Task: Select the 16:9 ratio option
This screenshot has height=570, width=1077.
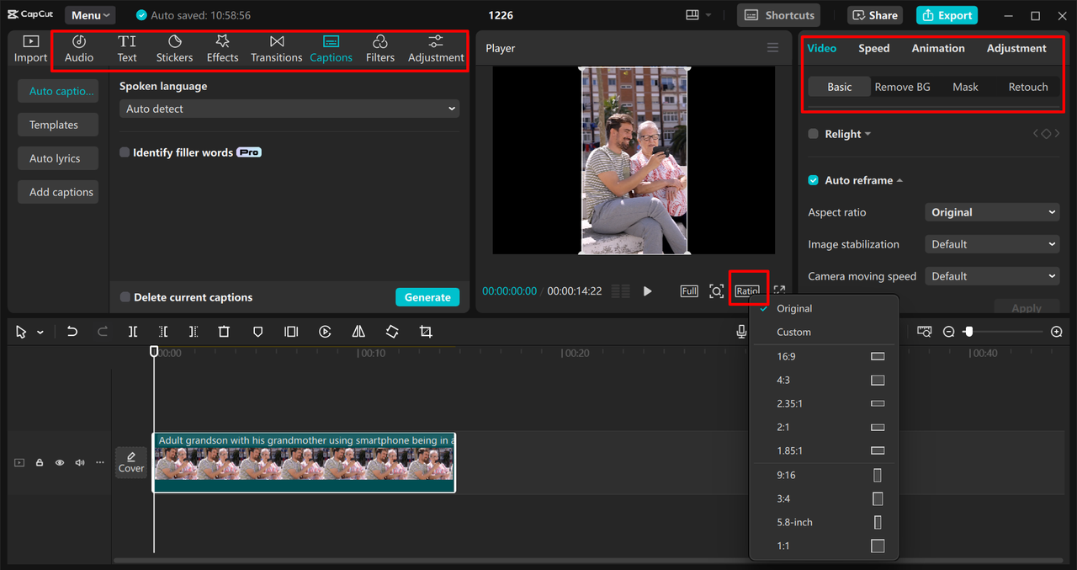Action: [824, 356]
